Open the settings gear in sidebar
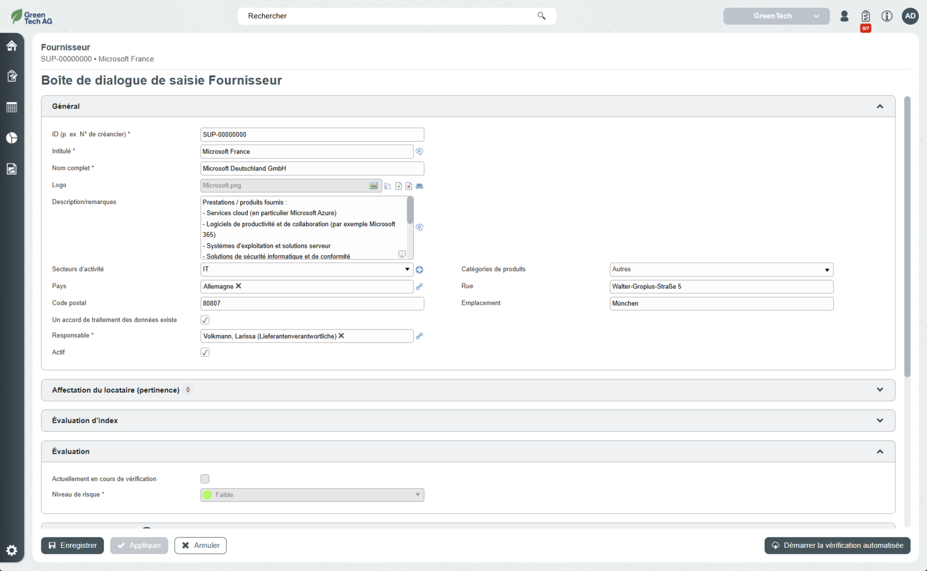 coord(12,550)
